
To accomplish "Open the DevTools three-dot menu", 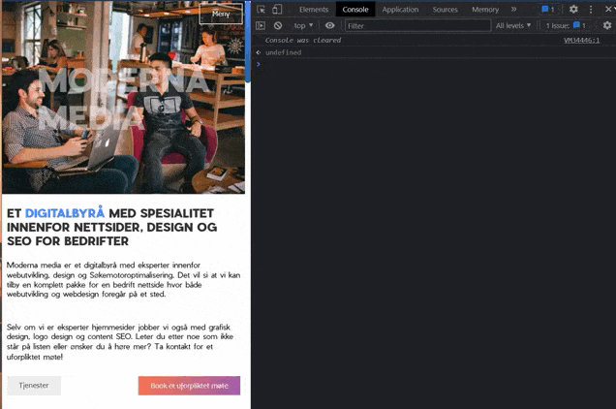I will point(591,9).
